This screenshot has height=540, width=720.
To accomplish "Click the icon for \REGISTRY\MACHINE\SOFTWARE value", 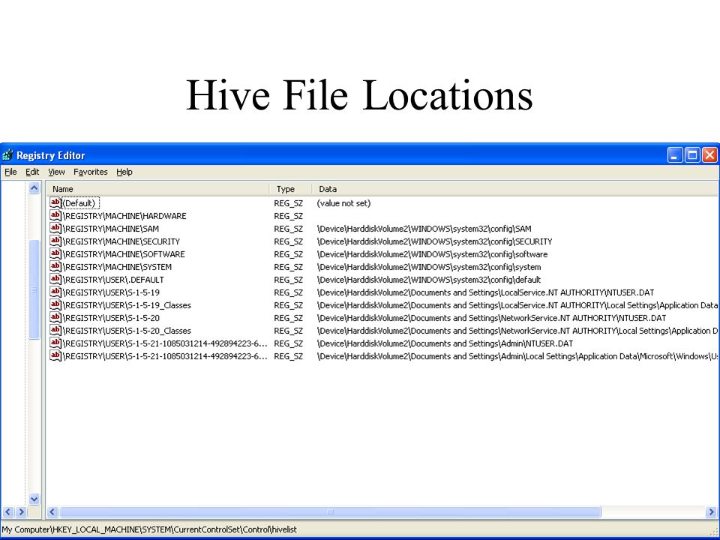I will coord(55,253).
